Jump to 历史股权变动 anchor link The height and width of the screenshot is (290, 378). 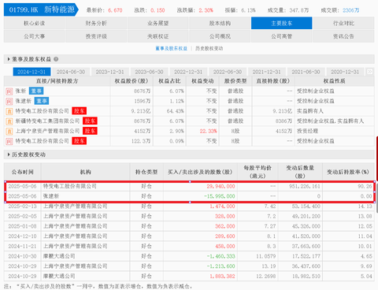[x=209, y=48]
